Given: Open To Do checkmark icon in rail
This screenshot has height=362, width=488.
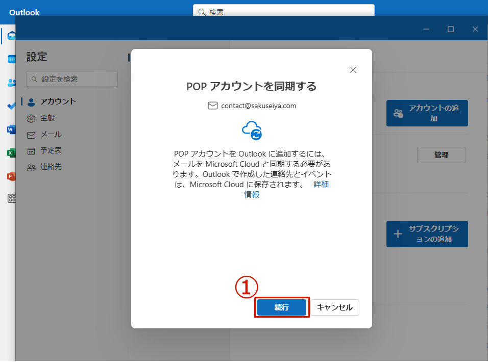Looking at the screenshot, I should (x=12, y=106).
